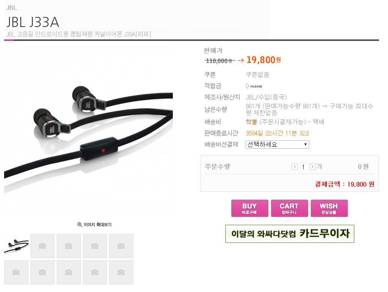Click the 이미지 확대보기 text link
The height and width of the screenshot is (292, 388).
pyautogui.click(x=97, y=224)
